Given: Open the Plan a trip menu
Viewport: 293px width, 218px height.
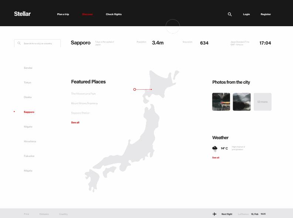Looking at the screenshot, I should (x=63, y=14).
